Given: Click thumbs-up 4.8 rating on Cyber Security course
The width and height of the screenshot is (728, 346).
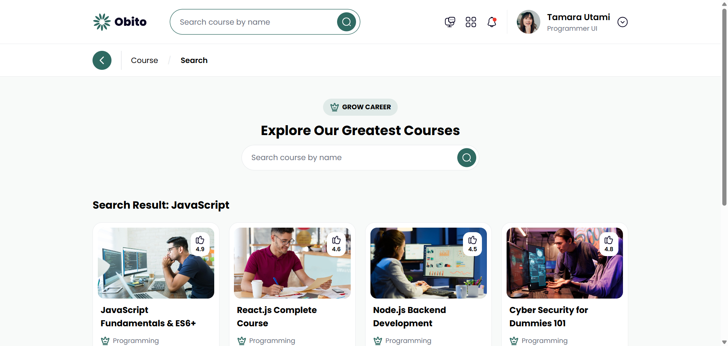Looking at the screenshot, I should coord(609,244).
